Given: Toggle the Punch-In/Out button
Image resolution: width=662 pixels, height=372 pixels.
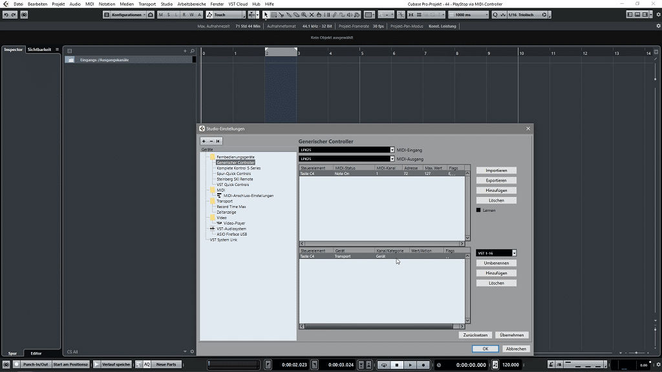Looking at the screenshot, I should click(36, 364).
